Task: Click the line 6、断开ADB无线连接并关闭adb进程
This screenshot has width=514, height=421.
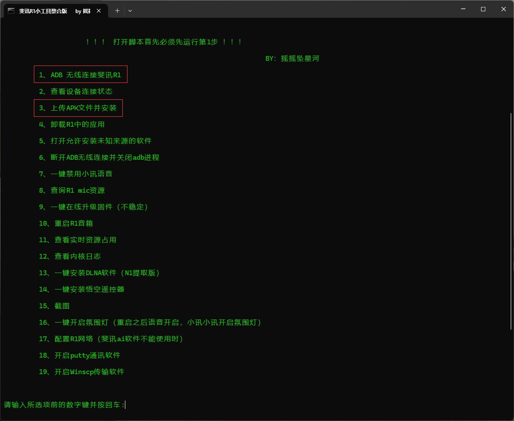Action: [99, 158]
